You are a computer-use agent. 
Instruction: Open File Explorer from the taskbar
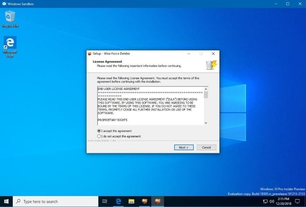point(131,201)
